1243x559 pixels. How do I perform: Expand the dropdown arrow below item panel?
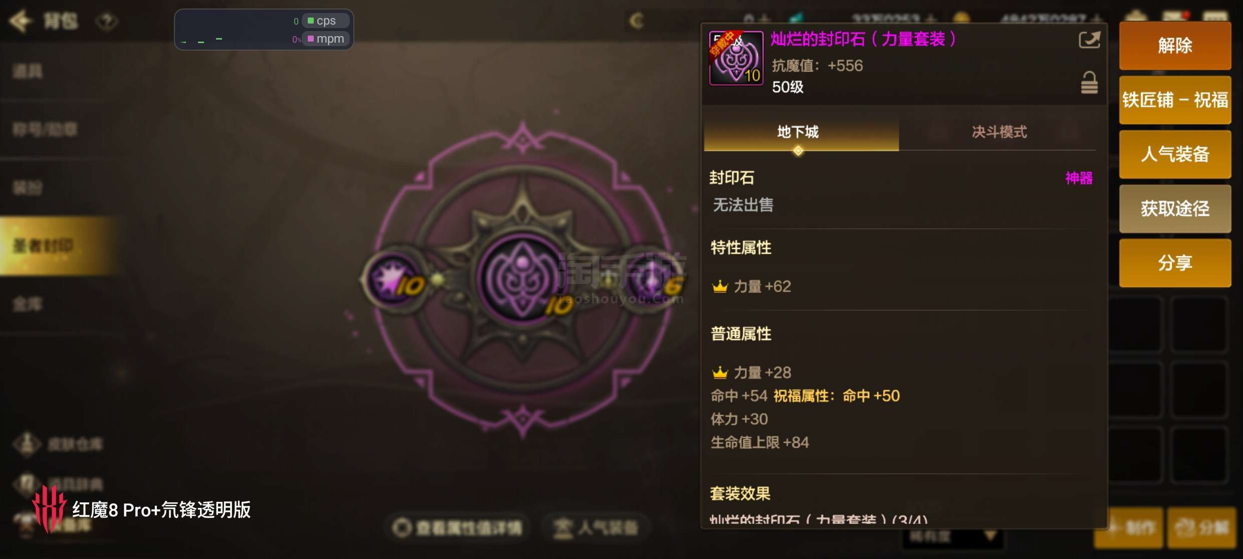click(x=990, y=536)
